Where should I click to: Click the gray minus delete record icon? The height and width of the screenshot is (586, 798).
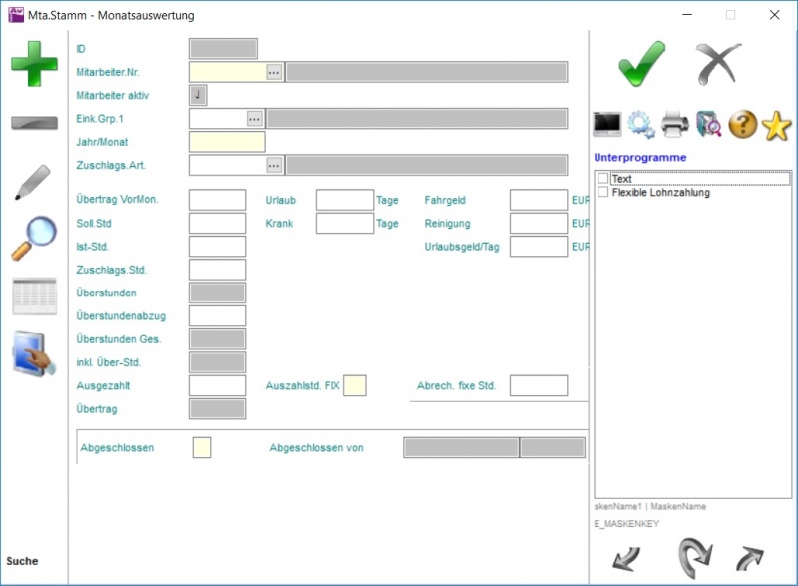[x=34, y=123]
